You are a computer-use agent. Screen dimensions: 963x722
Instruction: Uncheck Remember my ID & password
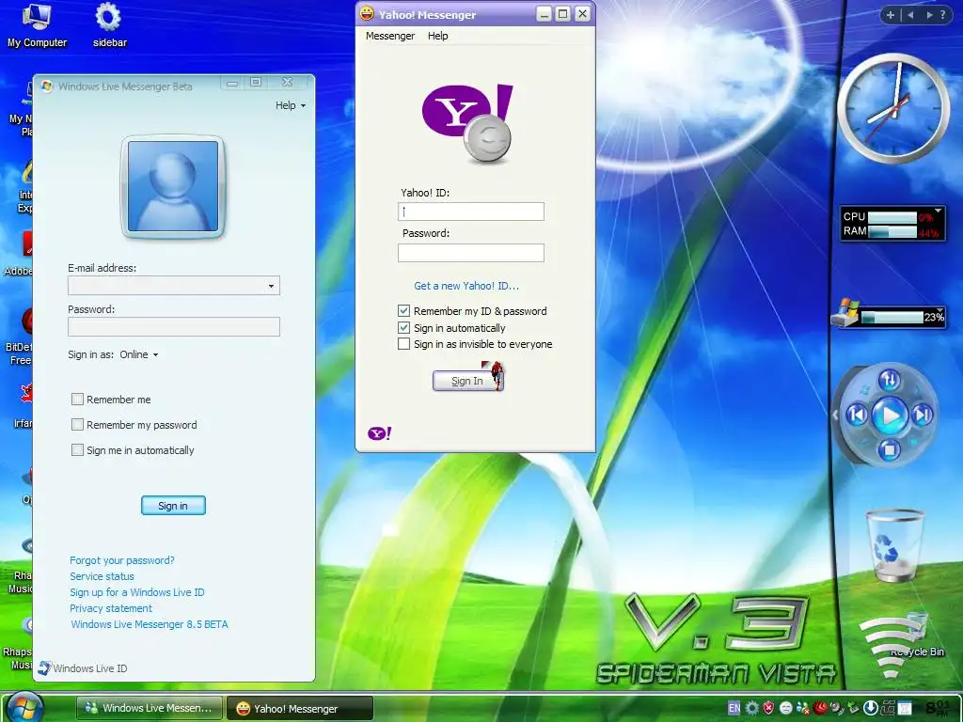coord(403,310)
